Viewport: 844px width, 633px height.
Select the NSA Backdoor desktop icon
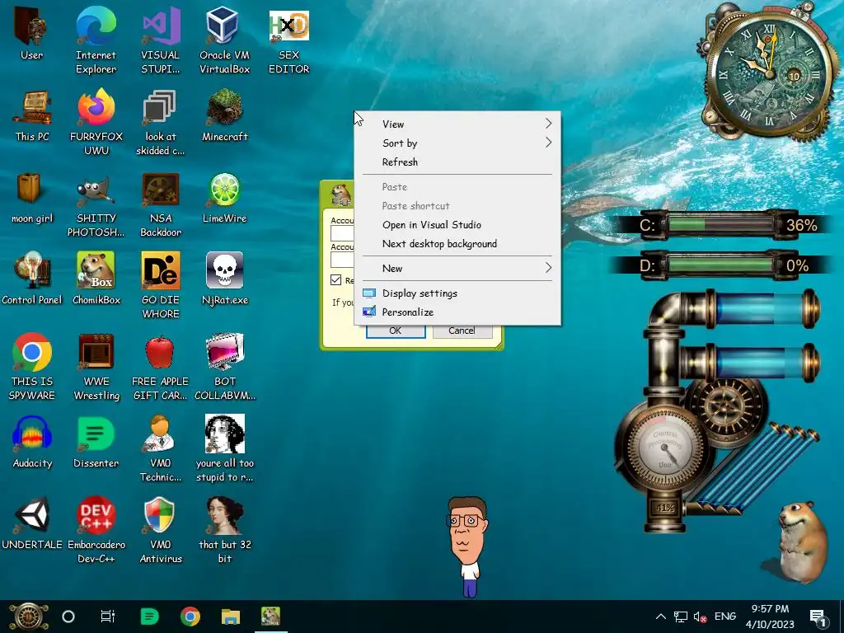pyautogui.click(x=160, y=204)
